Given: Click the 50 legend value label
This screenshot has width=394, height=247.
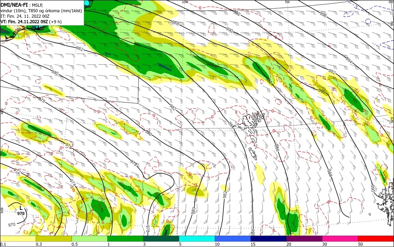Looking at the screenshot, I should click(361, 244).
